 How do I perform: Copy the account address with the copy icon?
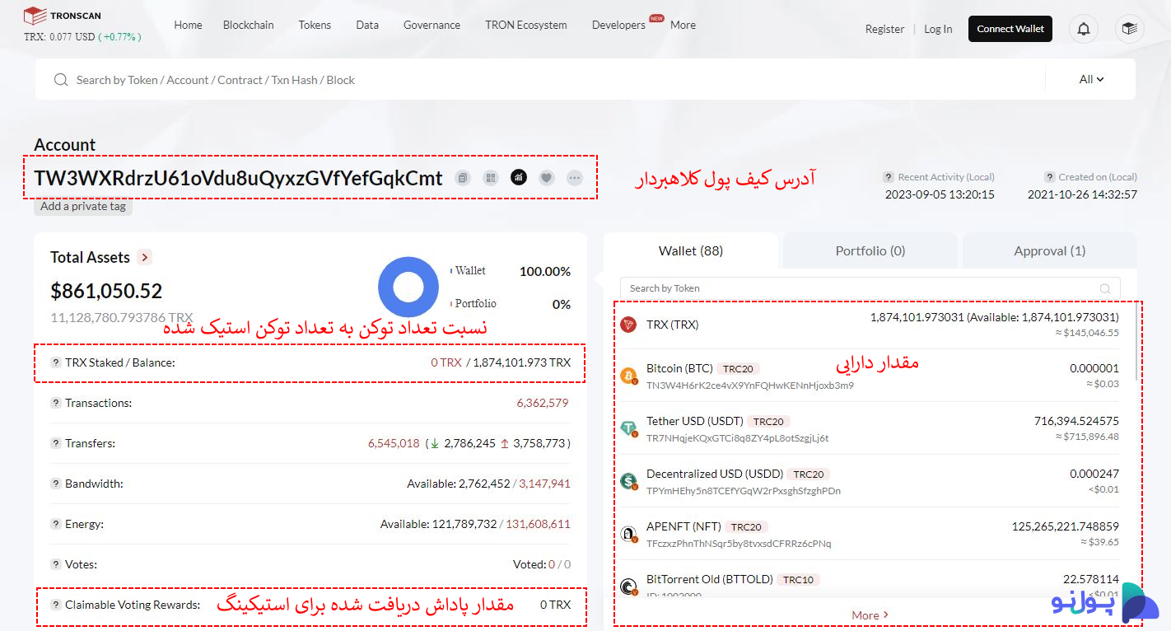tap(463, 177)
